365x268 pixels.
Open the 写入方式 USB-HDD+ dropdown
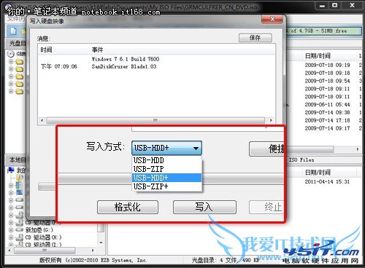166,148
